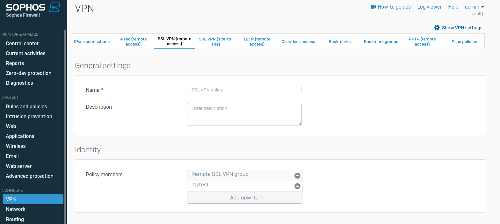This screenshot has width=500, height=224.
Task: Open Rules and policies menu item
Action: (26, 107)
